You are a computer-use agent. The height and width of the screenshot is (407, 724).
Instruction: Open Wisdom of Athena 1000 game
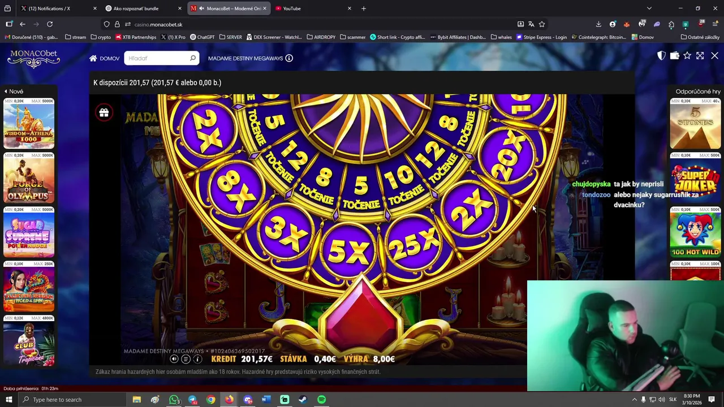click(29, 123)
